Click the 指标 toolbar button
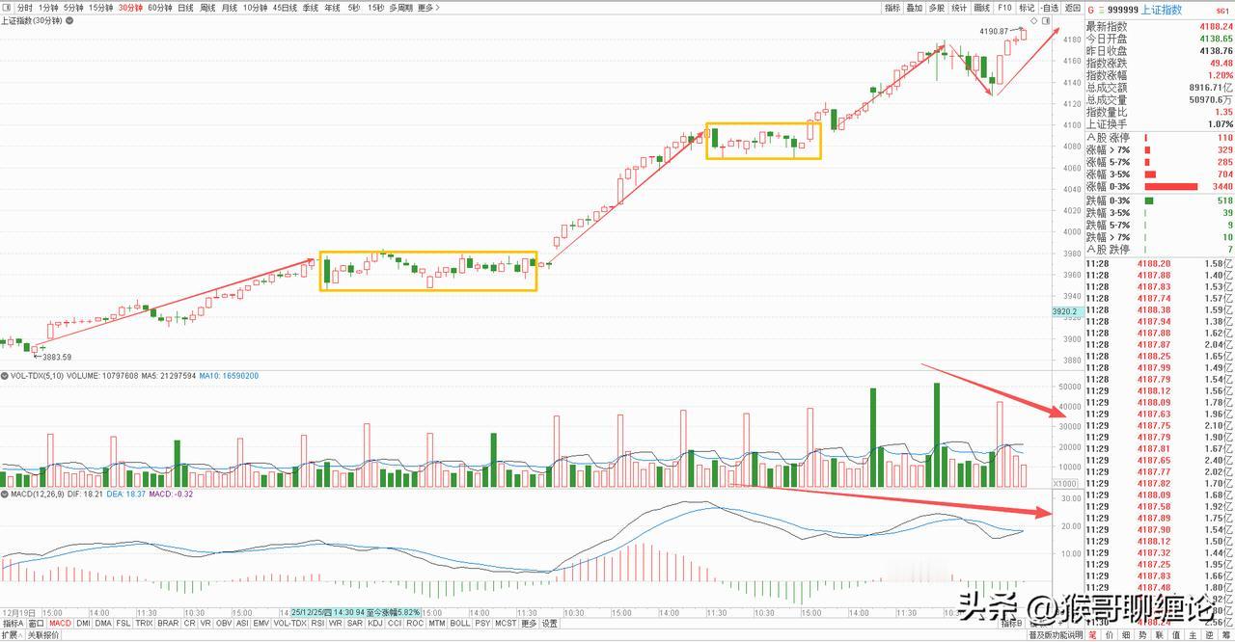This screenshot has height=642, width=1235. 892,7
